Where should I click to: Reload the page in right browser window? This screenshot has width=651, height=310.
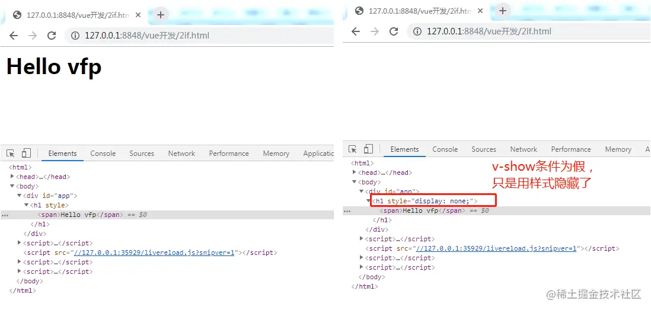394,31
